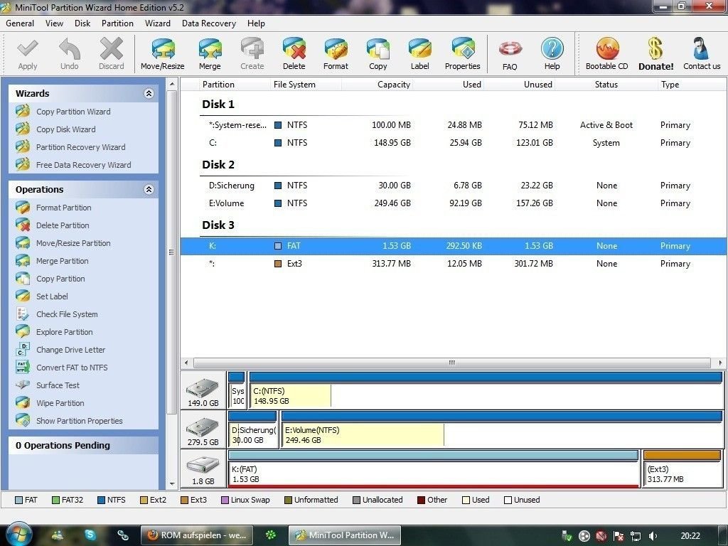
Task: Start the Partition Recovery Wizard
Action: [x=81, y=147]
